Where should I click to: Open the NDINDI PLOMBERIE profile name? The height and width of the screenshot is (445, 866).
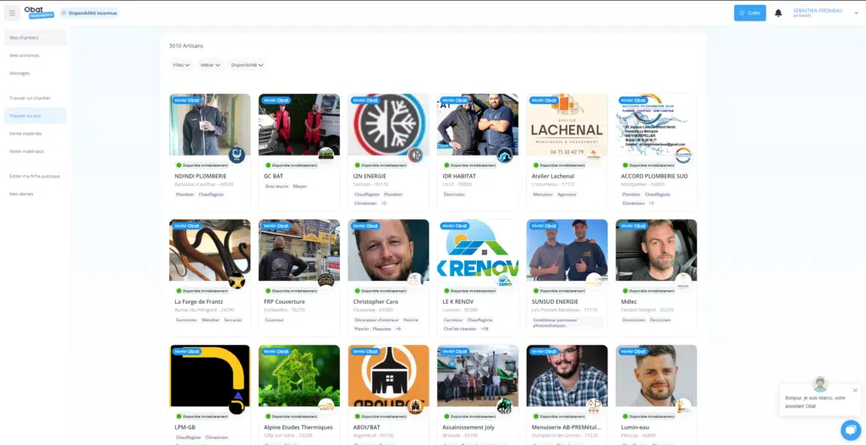pyautogui.click(x=200, y=176)
